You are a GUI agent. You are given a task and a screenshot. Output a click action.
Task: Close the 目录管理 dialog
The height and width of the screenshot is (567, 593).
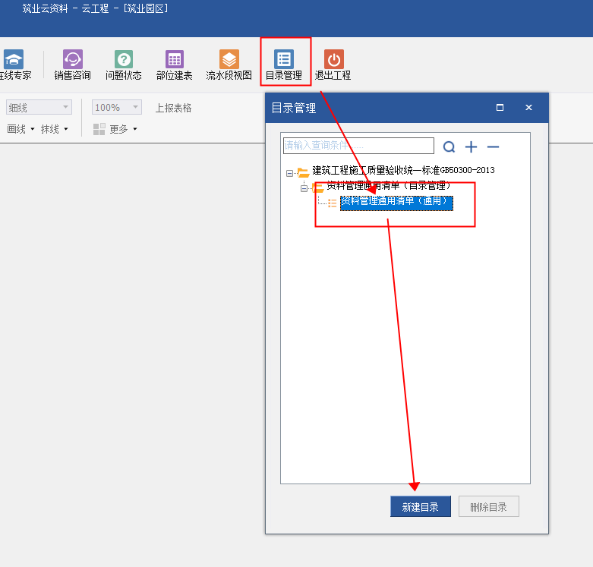pyautogui.click(x=528, y=108)
